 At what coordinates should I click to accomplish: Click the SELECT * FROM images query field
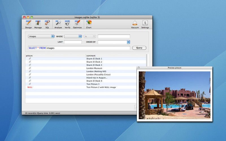point(79,48)
